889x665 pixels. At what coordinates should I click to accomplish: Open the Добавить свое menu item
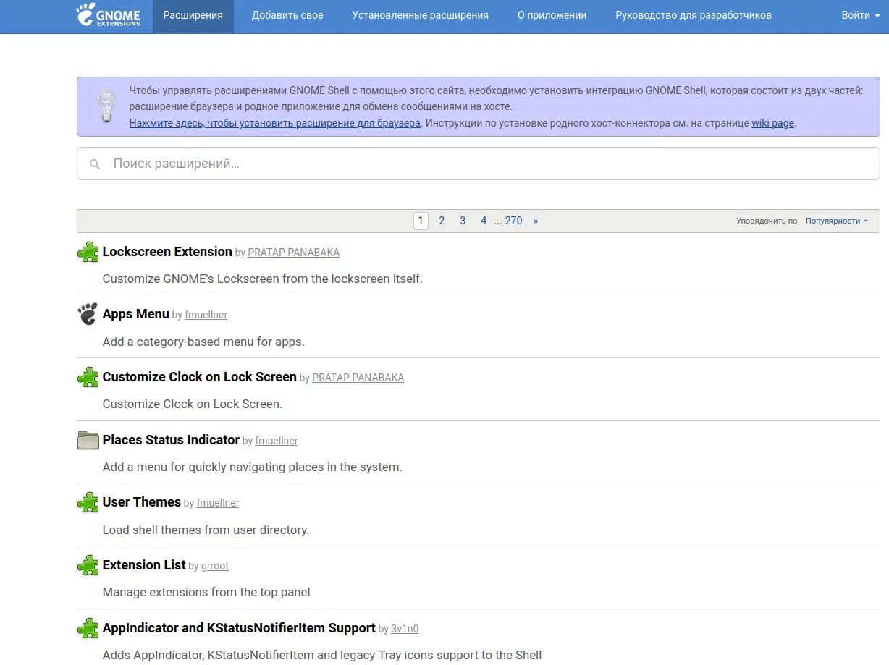pos(287,15)
